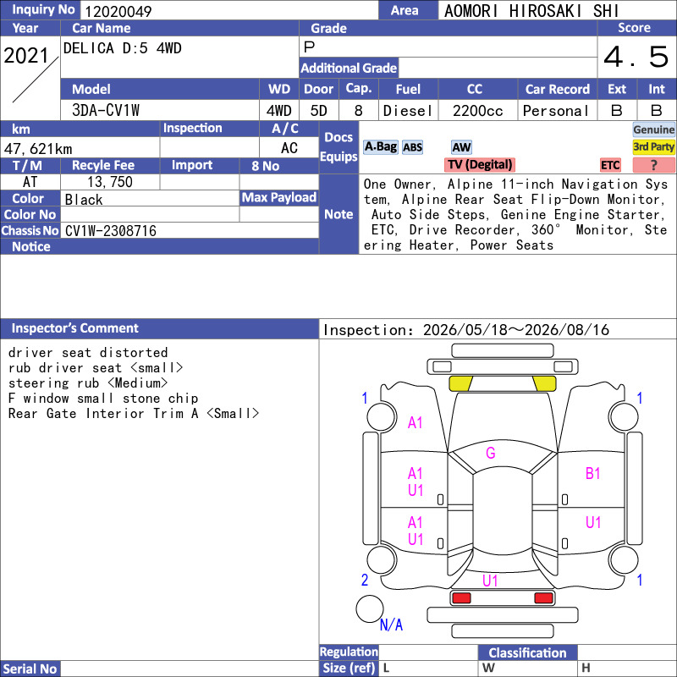Click the yellow left headlight on diagram

(460, 383)
